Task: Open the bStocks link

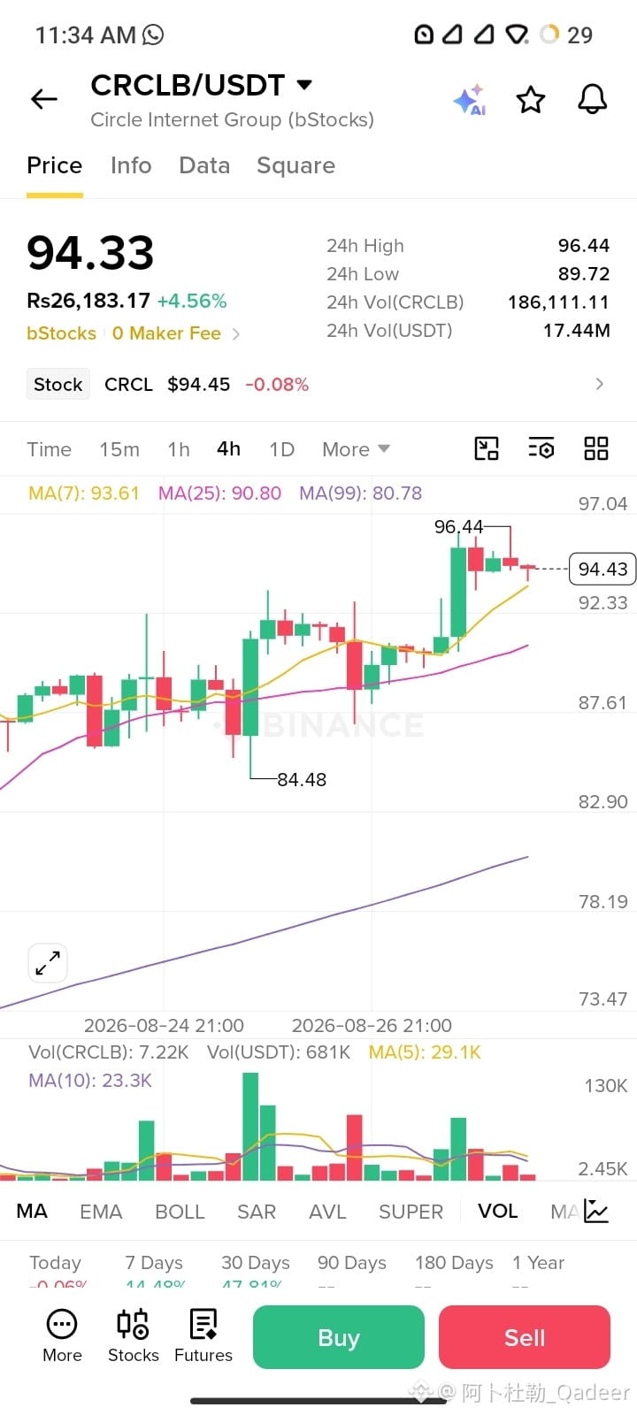Action: tap(62, 333)
